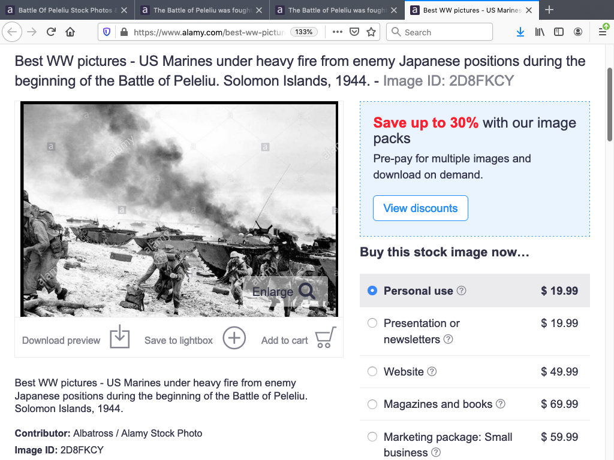Click the browser reload button
Screen dimensions: 614x460
(51, 32)
